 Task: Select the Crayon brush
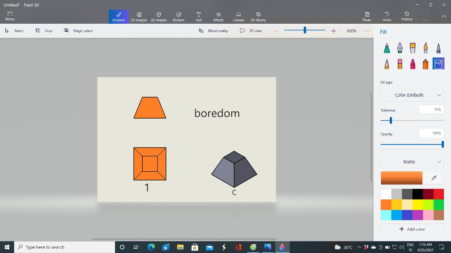point(413,64)
